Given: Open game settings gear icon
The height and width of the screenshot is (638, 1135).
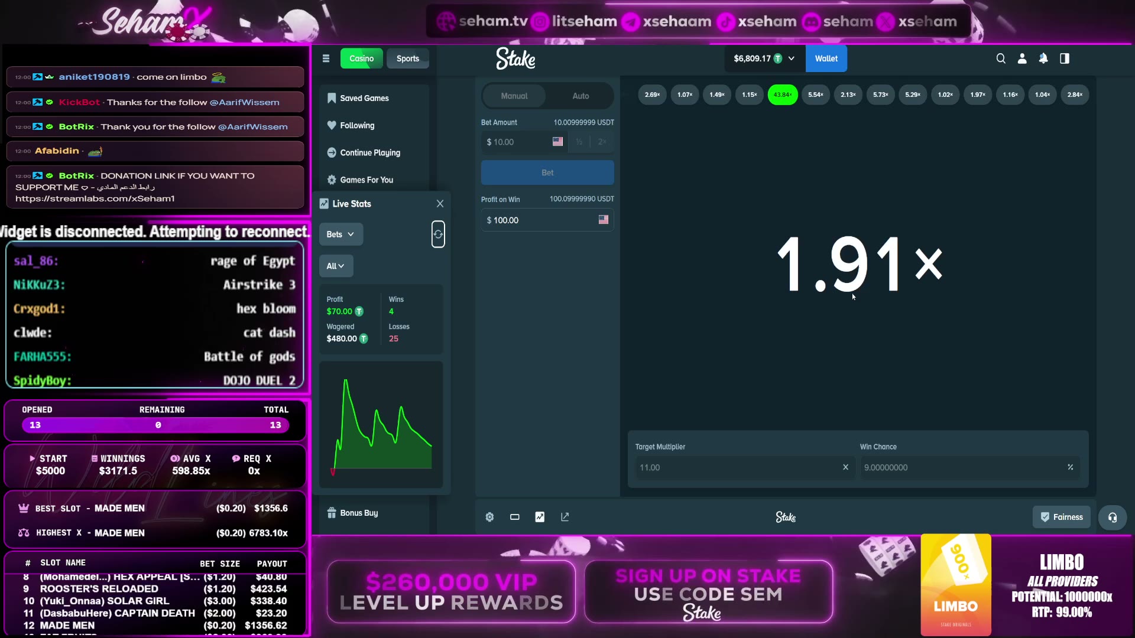Looking at the screenshot, I should coord(489,517).
